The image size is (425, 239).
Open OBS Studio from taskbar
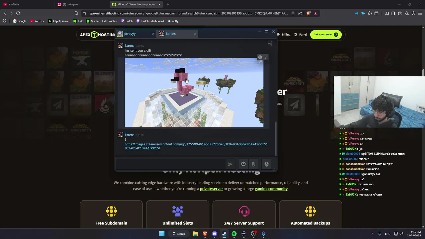(254, 234)
